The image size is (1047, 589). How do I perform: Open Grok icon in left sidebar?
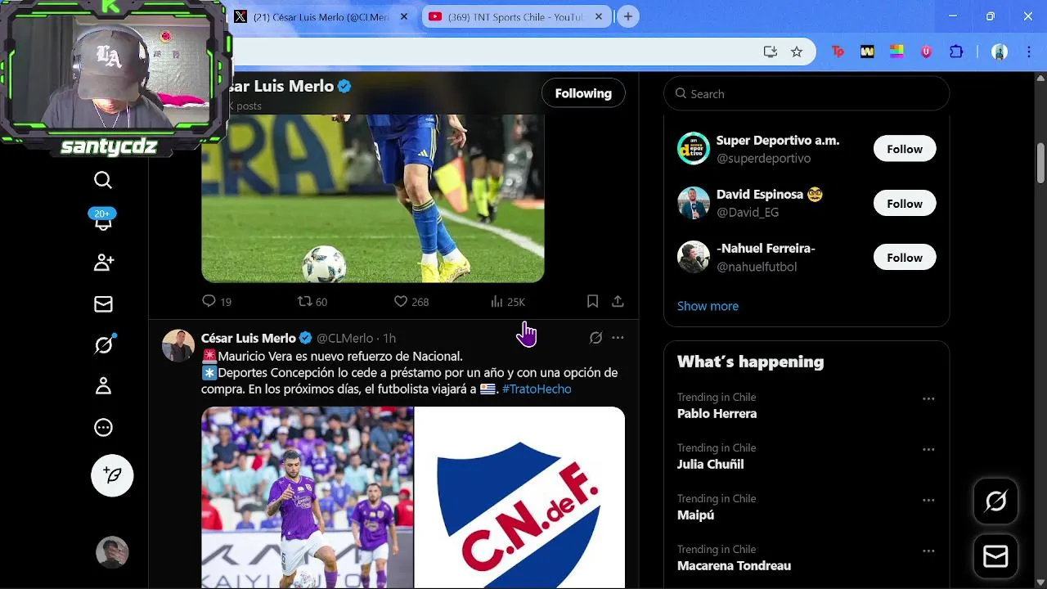click(x=103, y=345)
